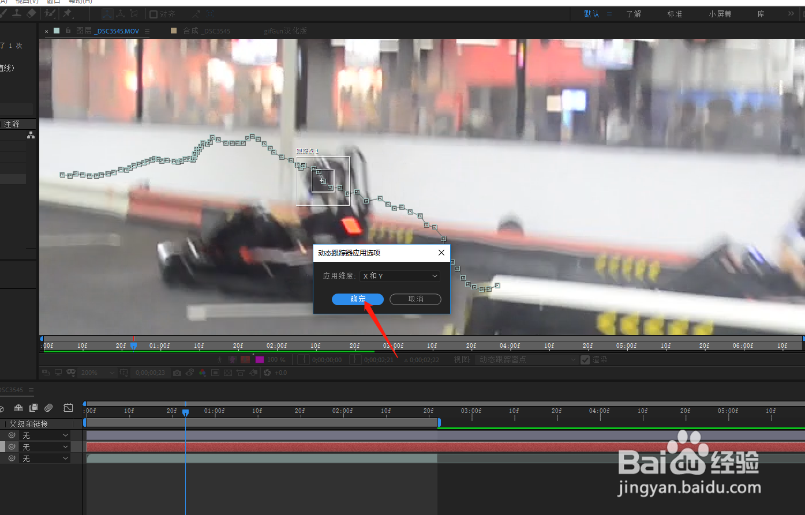
Task: Open the 默认 workspace menu icon
Action: pyautogui.click(x=609, y=14)
